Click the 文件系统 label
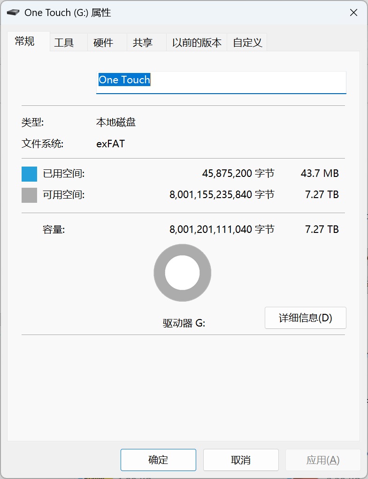This screenshot has height=479, width=368. (x=42, y=144)
